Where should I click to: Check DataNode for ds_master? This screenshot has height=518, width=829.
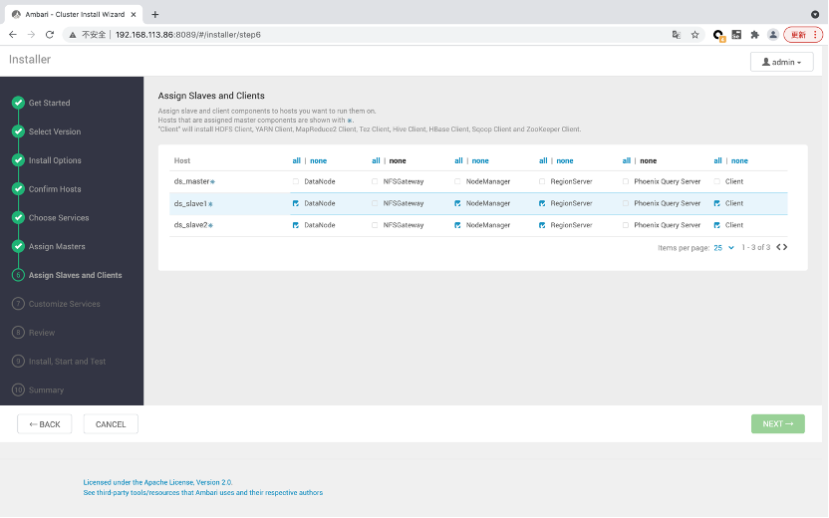click(296, 181)
